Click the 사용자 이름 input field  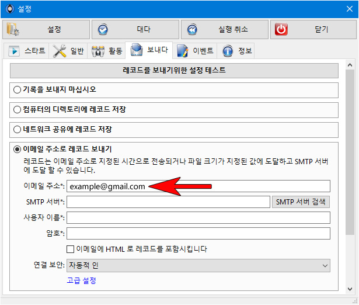click(198, 218)
